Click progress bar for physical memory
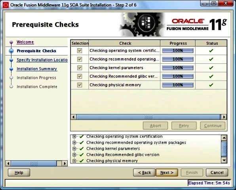The width and height of the screenshot is (236, 190). pos(178,85)
